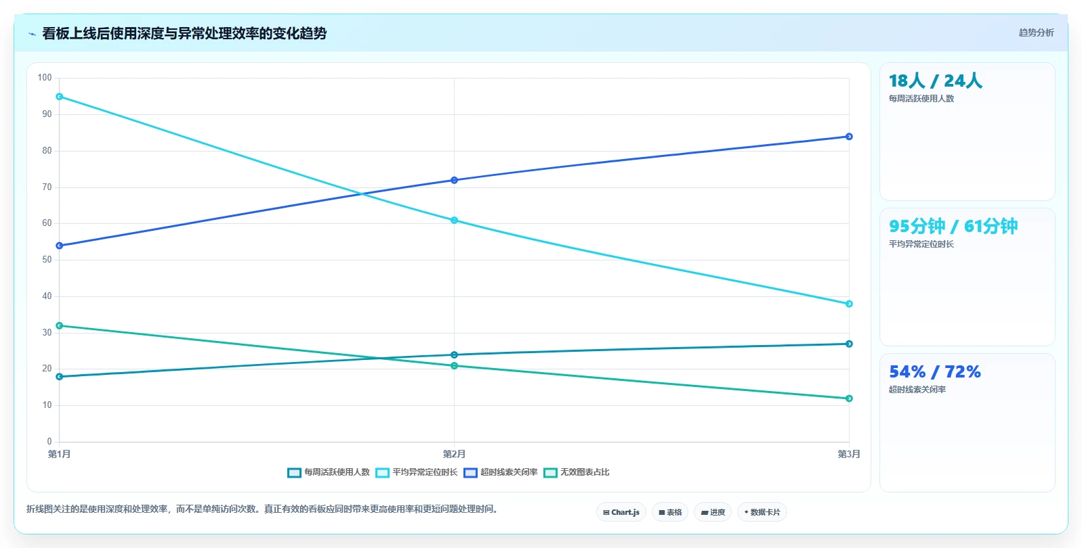
Task: Click the 平均异常定位时长 data point at 第1月 (95)
Action: click(60, 97)
